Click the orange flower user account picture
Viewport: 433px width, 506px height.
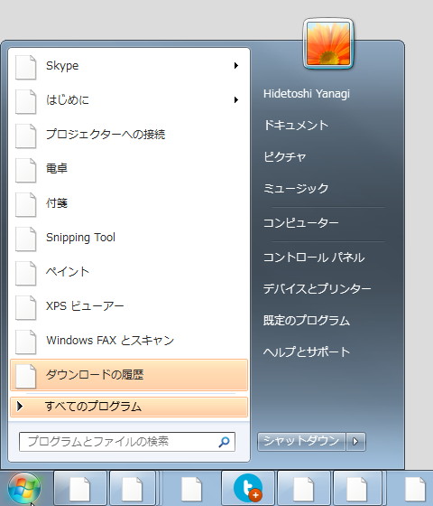328,43
